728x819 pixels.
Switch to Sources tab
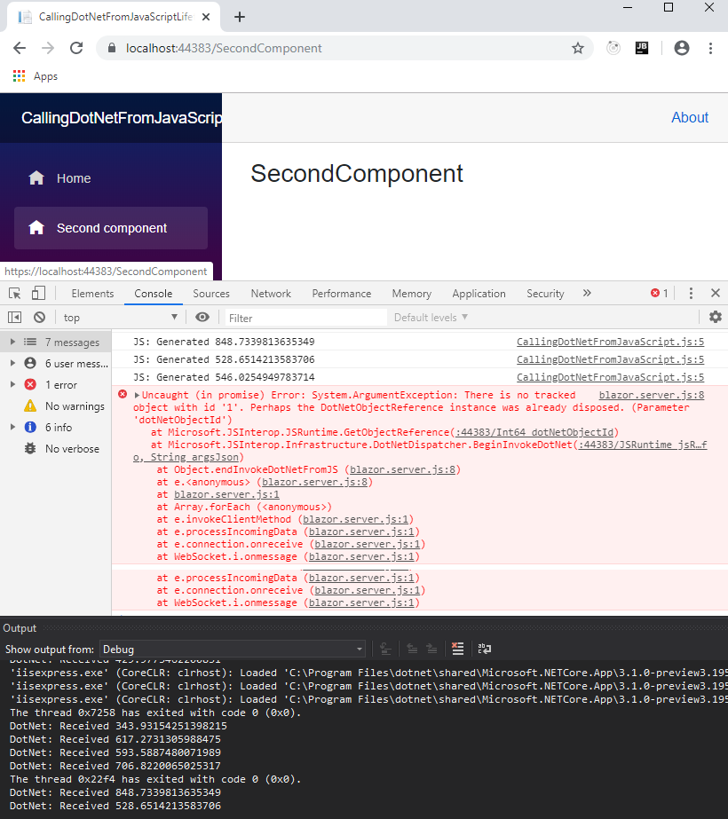click(211, 294)
